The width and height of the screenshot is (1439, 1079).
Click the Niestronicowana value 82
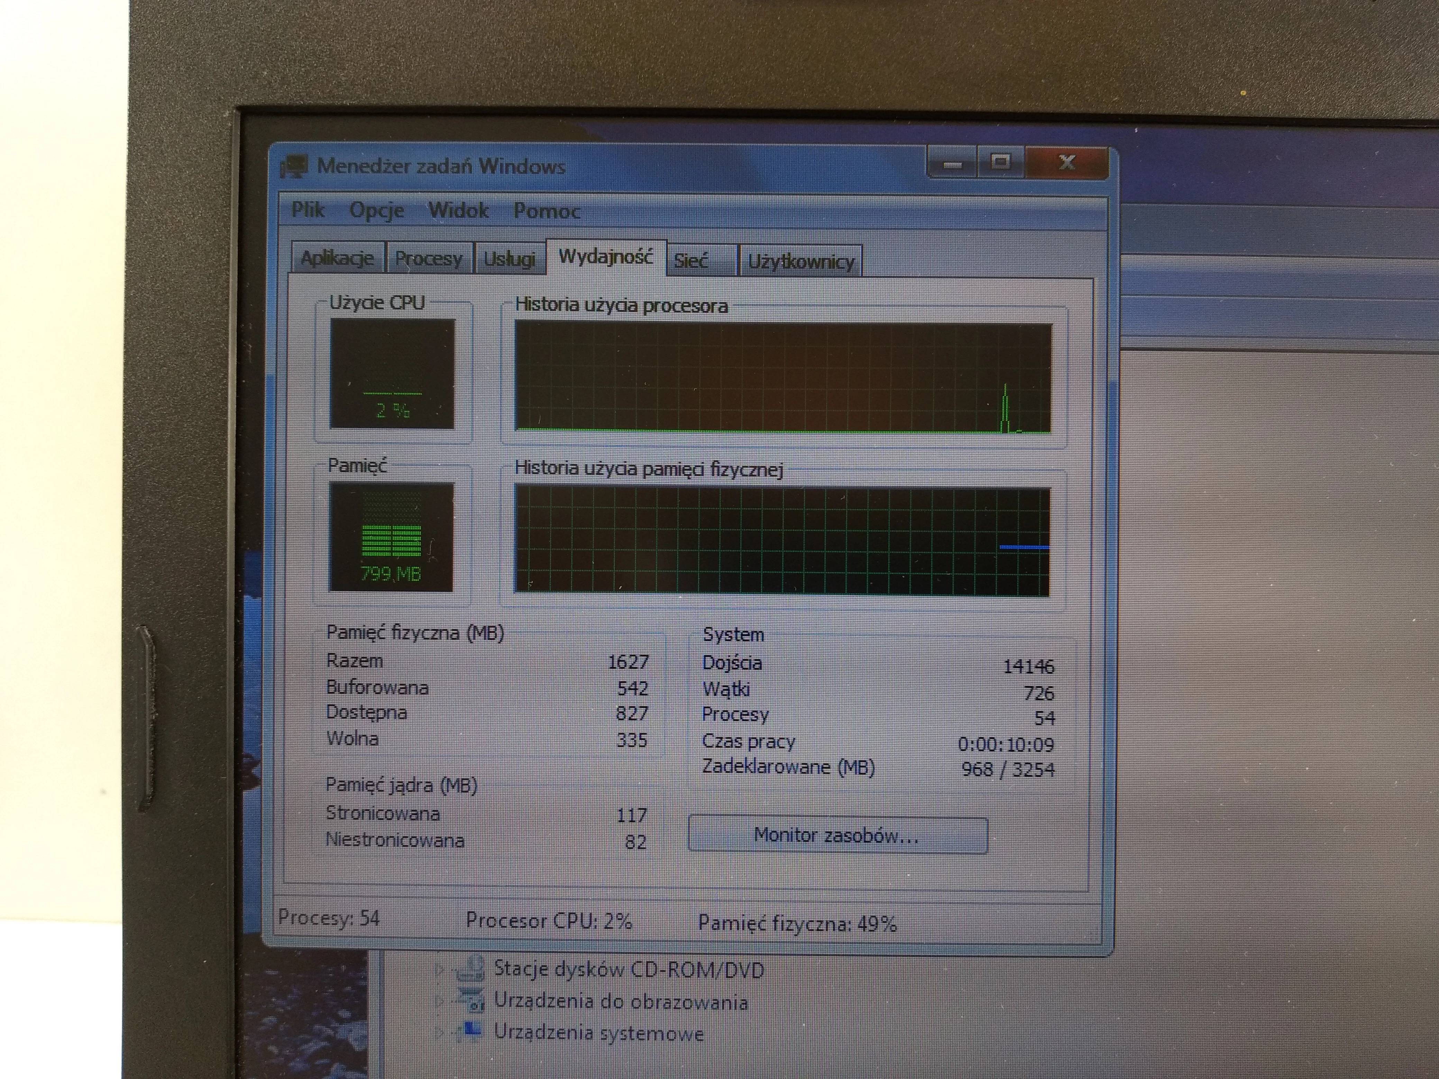(635, 842)
